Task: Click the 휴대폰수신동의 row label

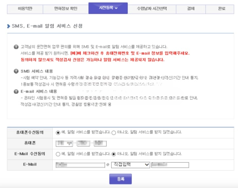Action: (x=30, y=132)
